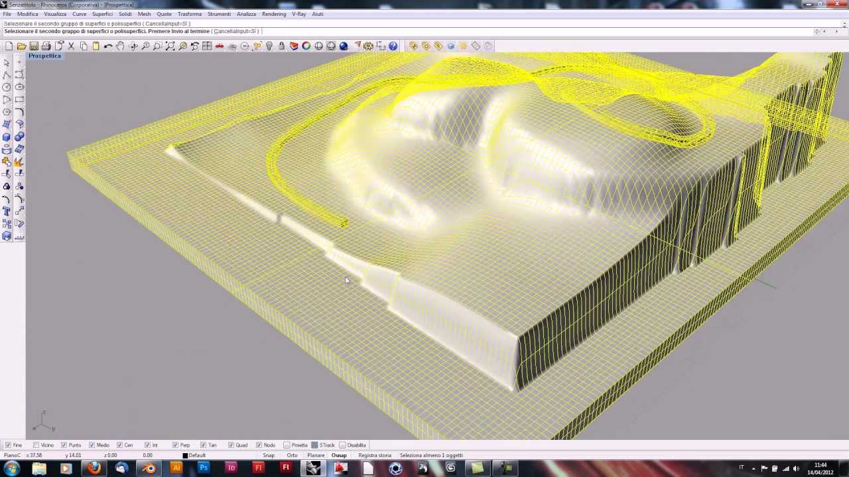Image resolution: width=849 pixels, height=477 pixels.
Task: Click the red car view icon
Action: (220, 46)
